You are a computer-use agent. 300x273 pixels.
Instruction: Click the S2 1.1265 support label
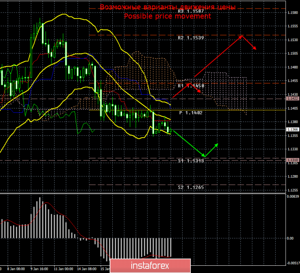pos(191,187)
